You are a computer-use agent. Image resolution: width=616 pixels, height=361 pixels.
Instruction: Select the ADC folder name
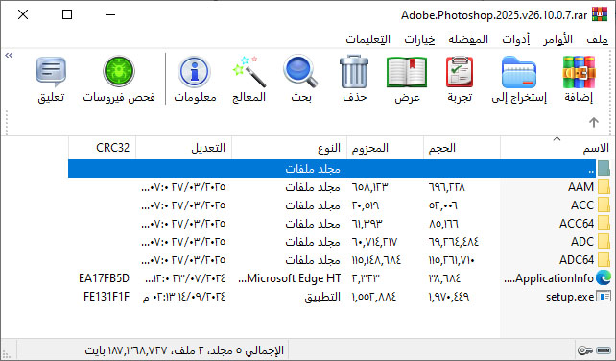(x=582, y=241)
